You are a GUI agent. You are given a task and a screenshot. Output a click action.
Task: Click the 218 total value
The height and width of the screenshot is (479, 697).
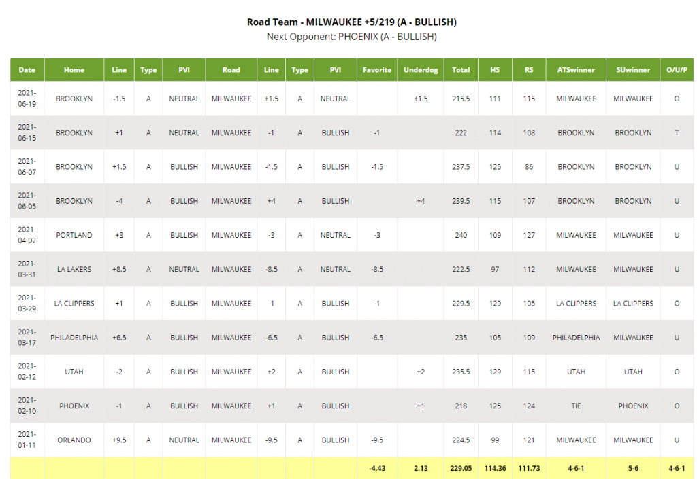pyautogui.click(x=461, y=406)
